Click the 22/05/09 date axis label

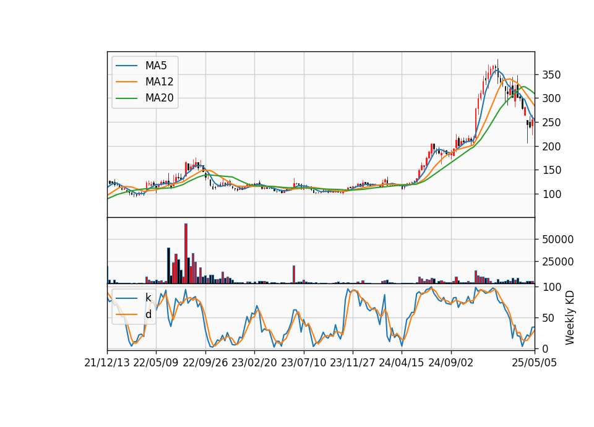click(x=156, y=363)
